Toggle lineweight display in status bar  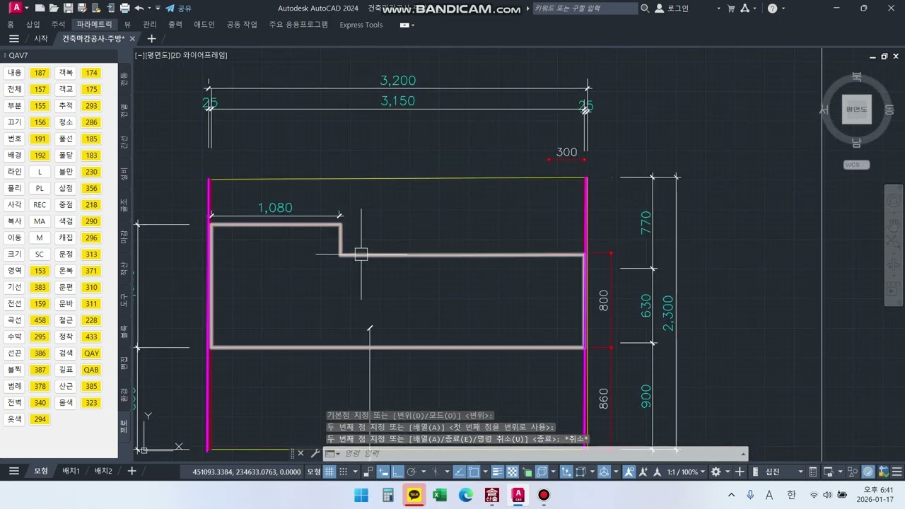pyautogui.click(x=498, y=472)
